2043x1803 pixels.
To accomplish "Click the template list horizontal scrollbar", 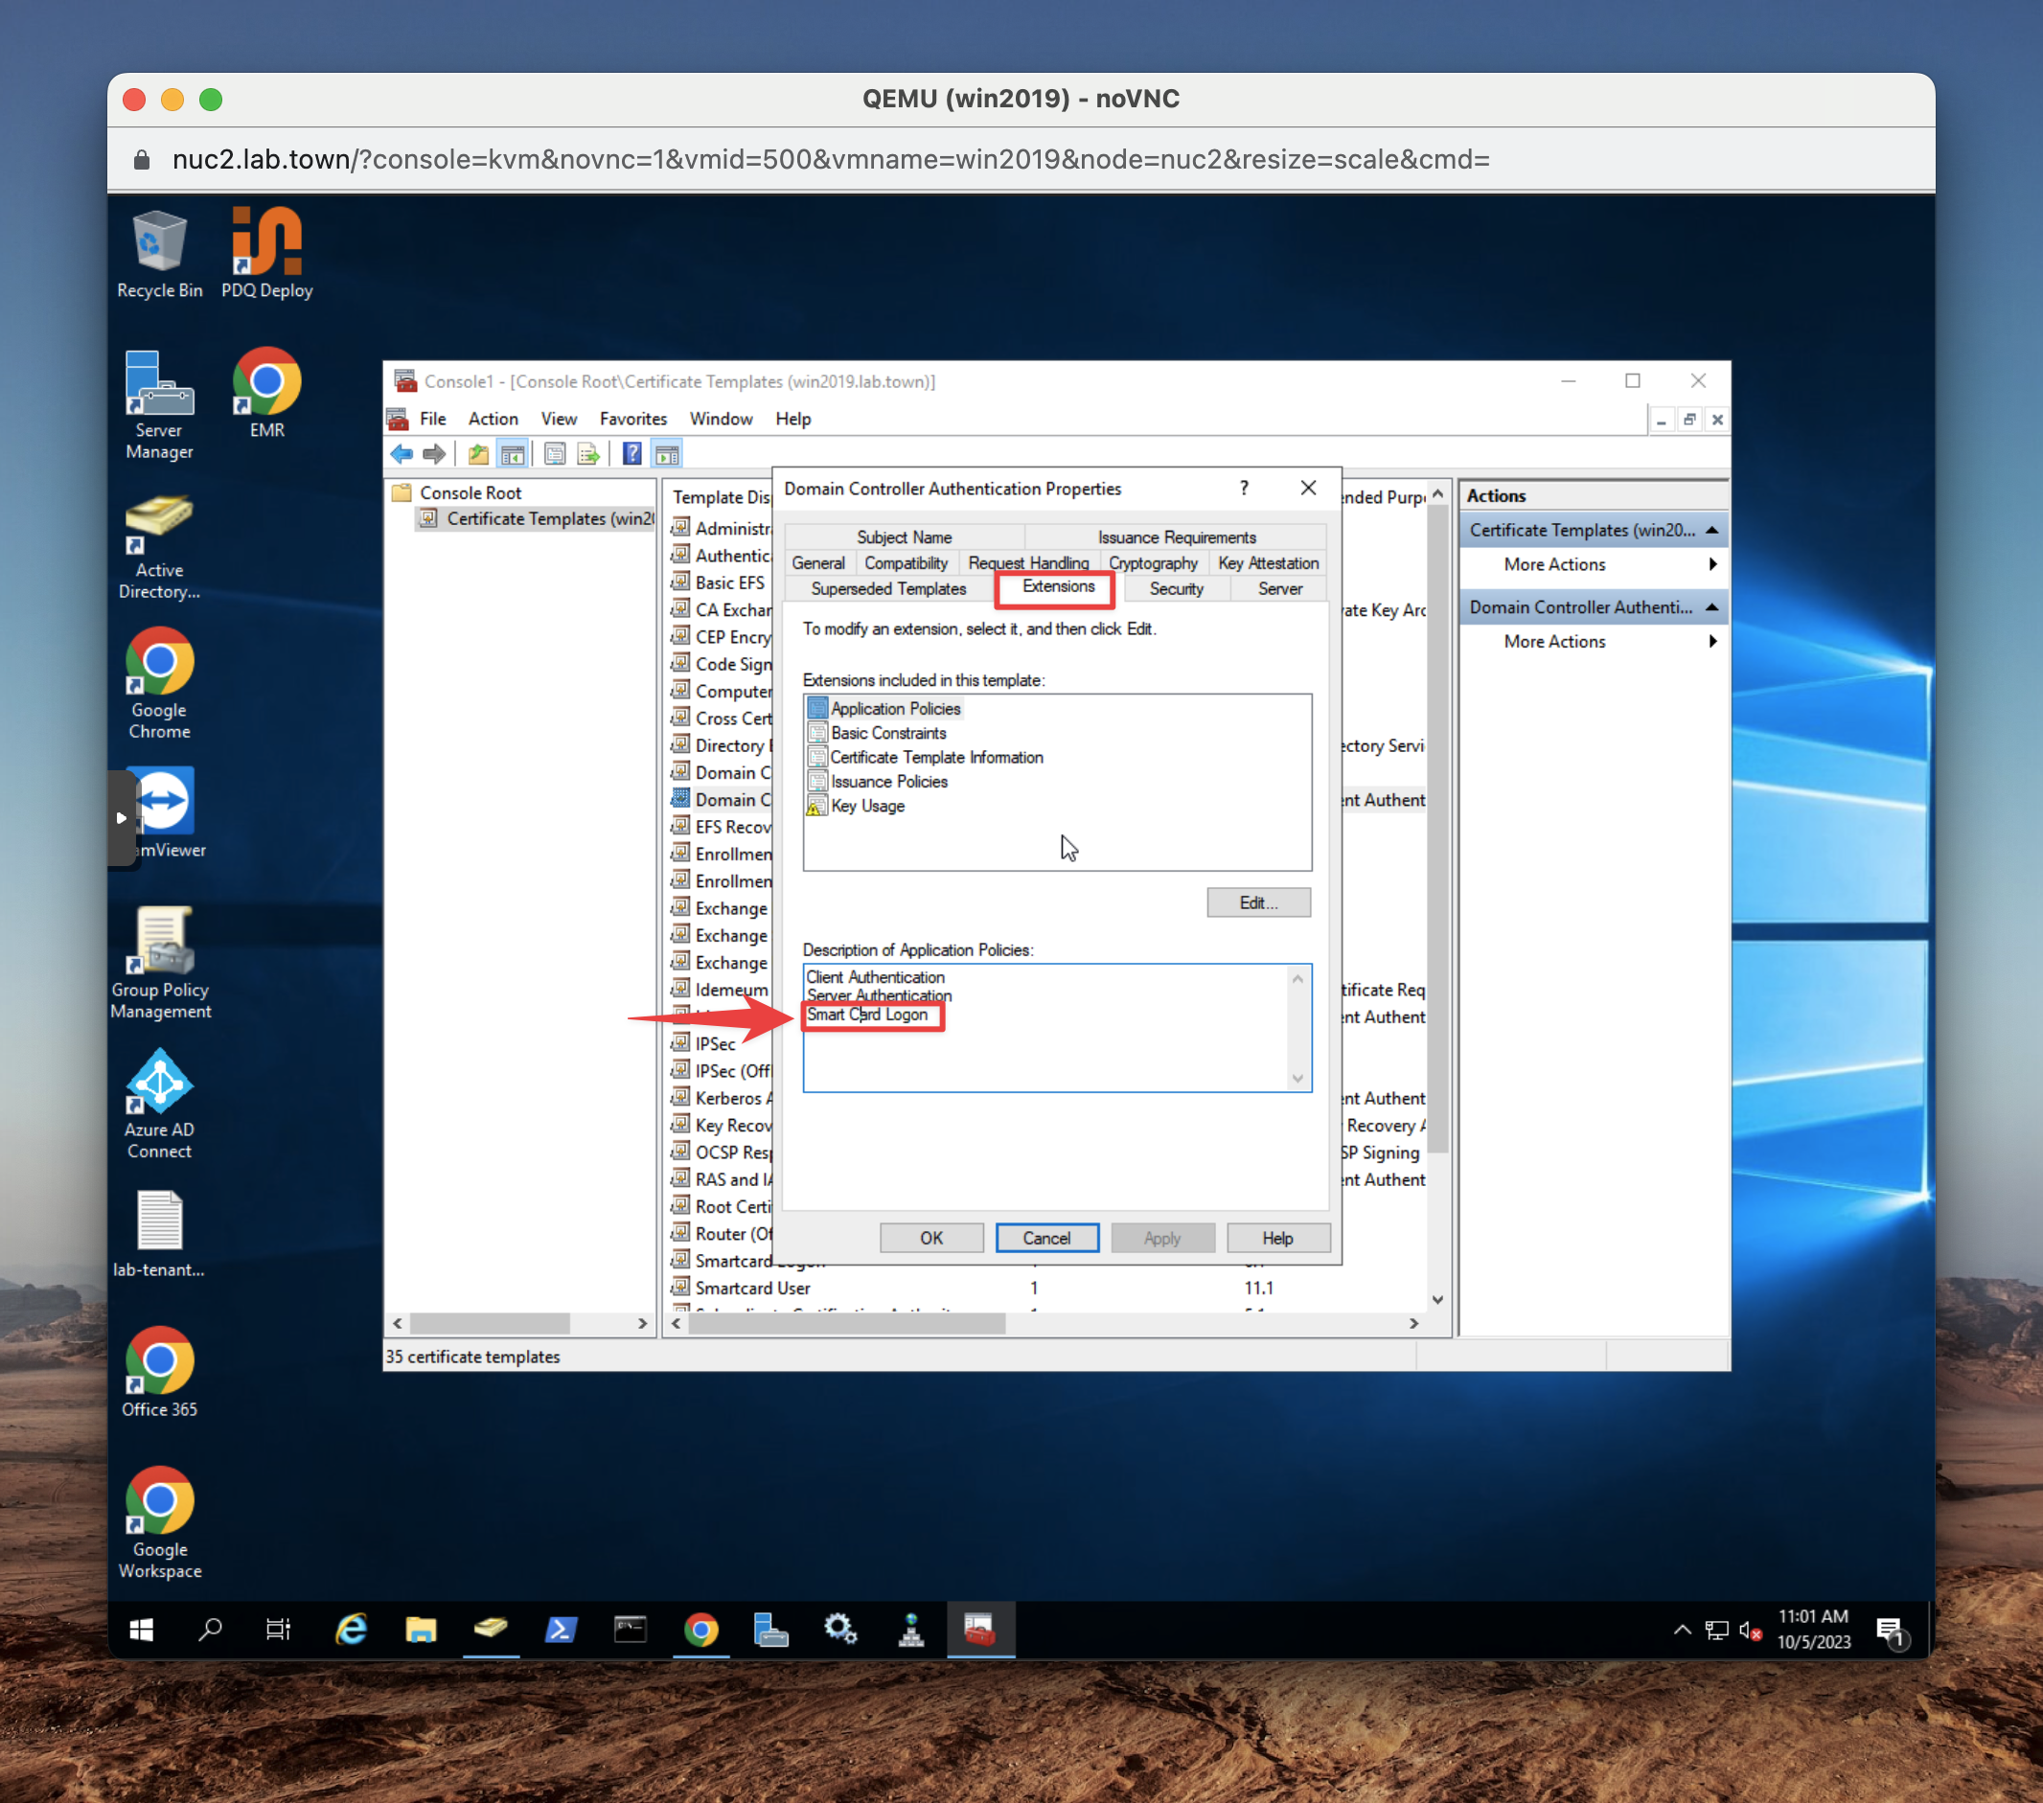I will 846,1323.
